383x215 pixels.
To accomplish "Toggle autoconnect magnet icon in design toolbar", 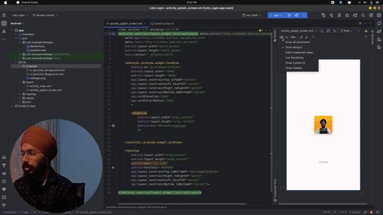I will pos(287,37).
